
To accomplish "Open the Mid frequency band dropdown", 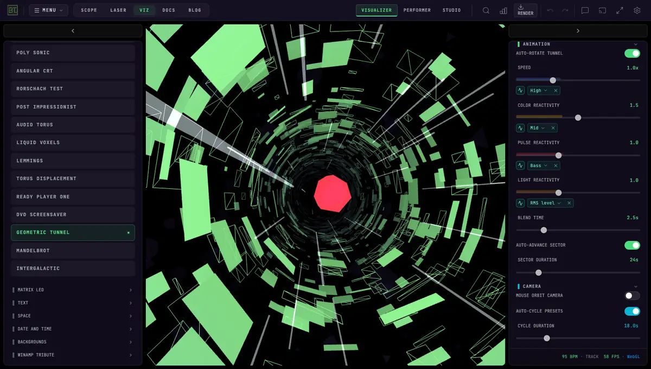I will coord(537,128).
